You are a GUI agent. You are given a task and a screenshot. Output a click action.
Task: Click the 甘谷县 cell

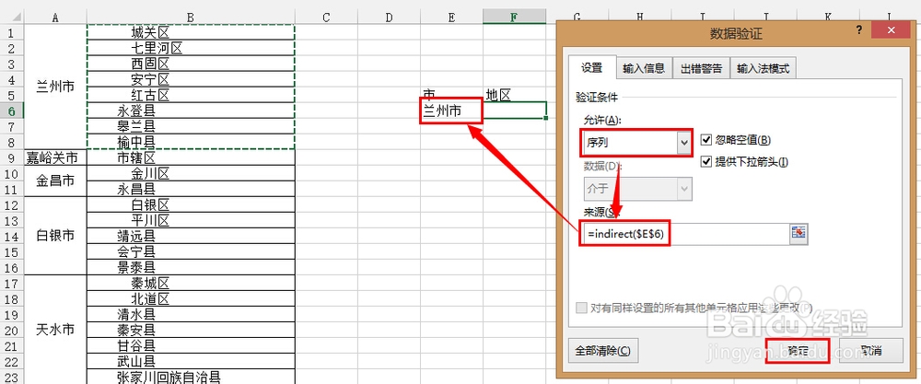click(191, 345)
